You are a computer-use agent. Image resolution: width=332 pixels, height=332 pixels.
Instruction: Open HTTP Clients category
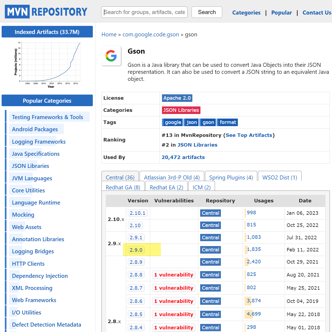click(28, 264)
